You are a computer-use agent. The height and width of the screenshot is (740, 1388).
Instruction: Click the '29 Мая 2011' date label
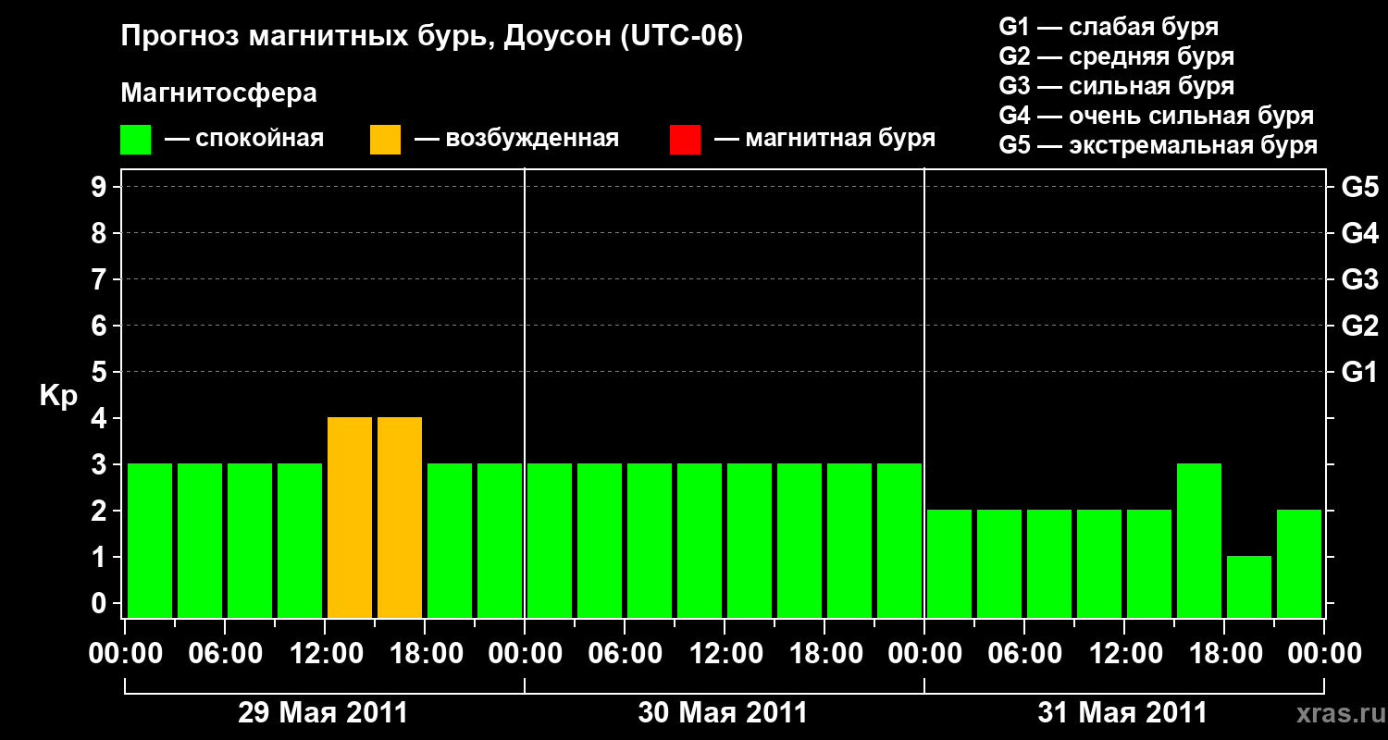(x=323, y=712)
